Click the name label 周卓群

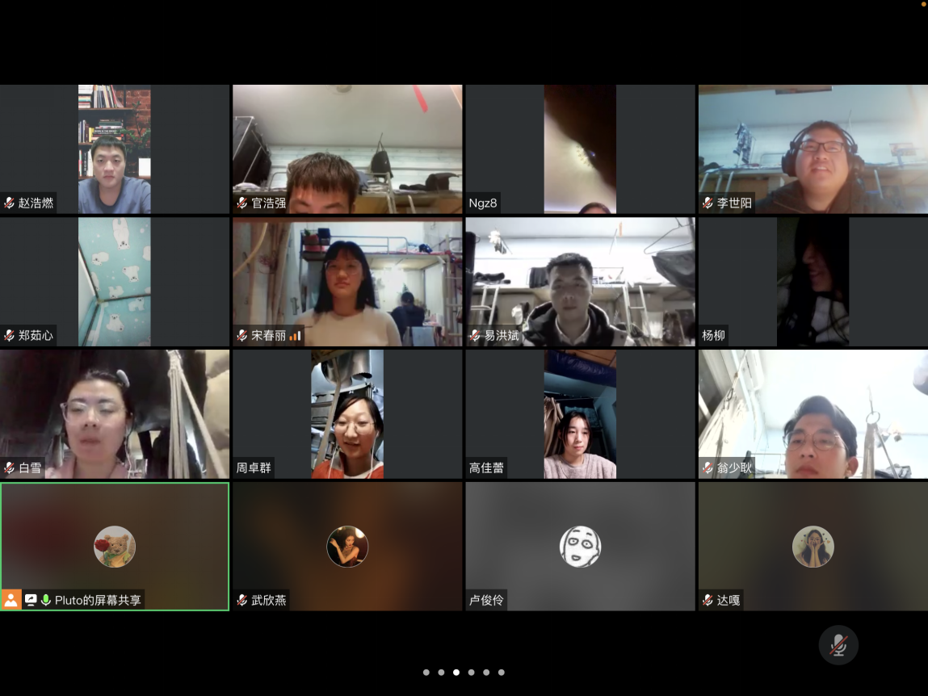254,467
